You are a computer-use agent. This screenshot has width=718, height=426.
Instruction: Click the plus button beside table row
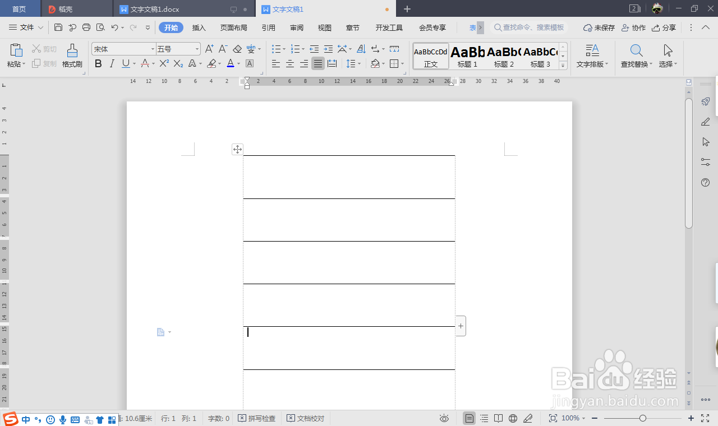(x=461, y=326)
